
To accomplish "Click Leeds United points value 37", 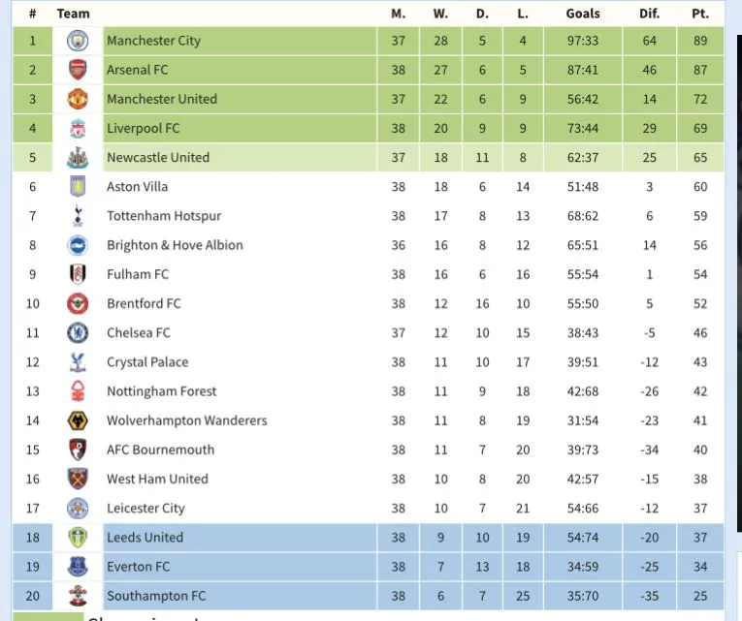I will coord(700,538).
